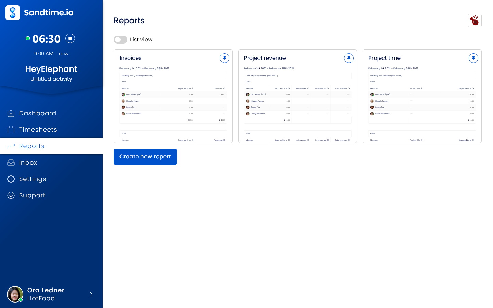Image resolution: width=493 pixels, height=308 pixels.
Task: Edit the Untitled activity label
Action: coord(51,79)
